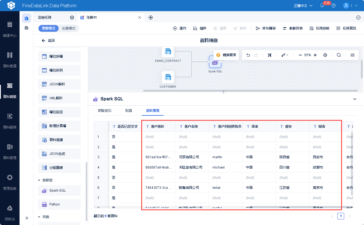The image size is (364, 225).
Task: Add a new tab with the plus icon
Action: point(151,18)
